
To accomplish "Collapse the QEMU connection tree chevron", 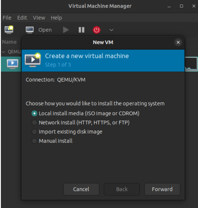I will [4, 52].
